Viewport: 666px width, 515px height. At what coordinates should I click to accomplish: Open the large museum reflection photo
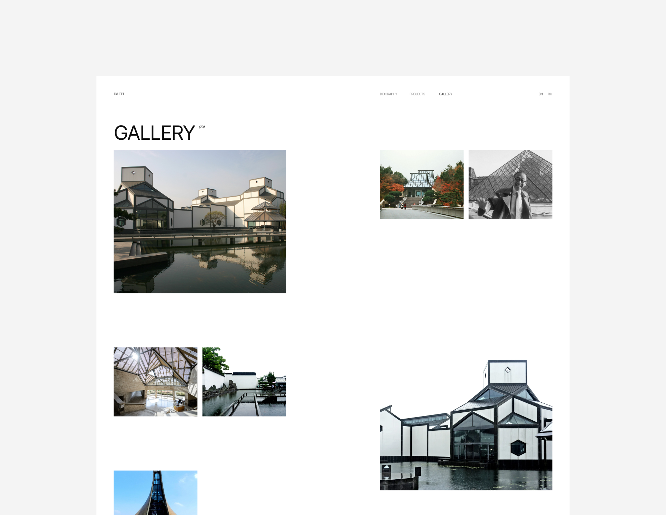(x=200, y=222)
